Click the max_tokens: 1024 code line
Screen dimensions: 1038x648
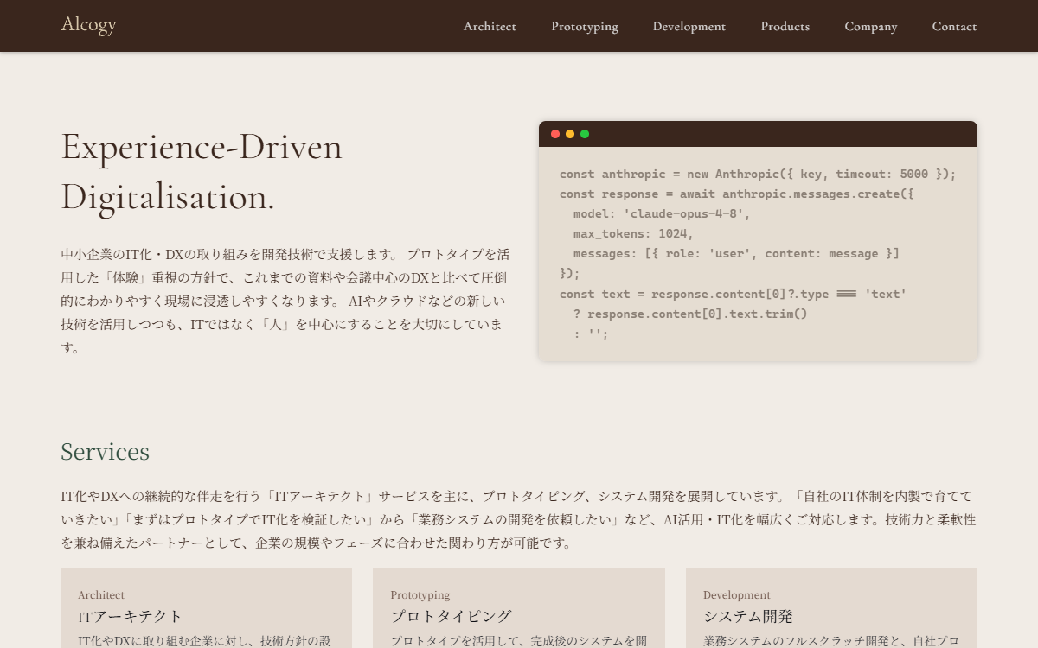(x=633, y=233)
